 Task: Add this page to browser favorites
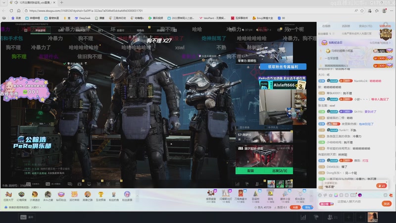pos(362,10)
